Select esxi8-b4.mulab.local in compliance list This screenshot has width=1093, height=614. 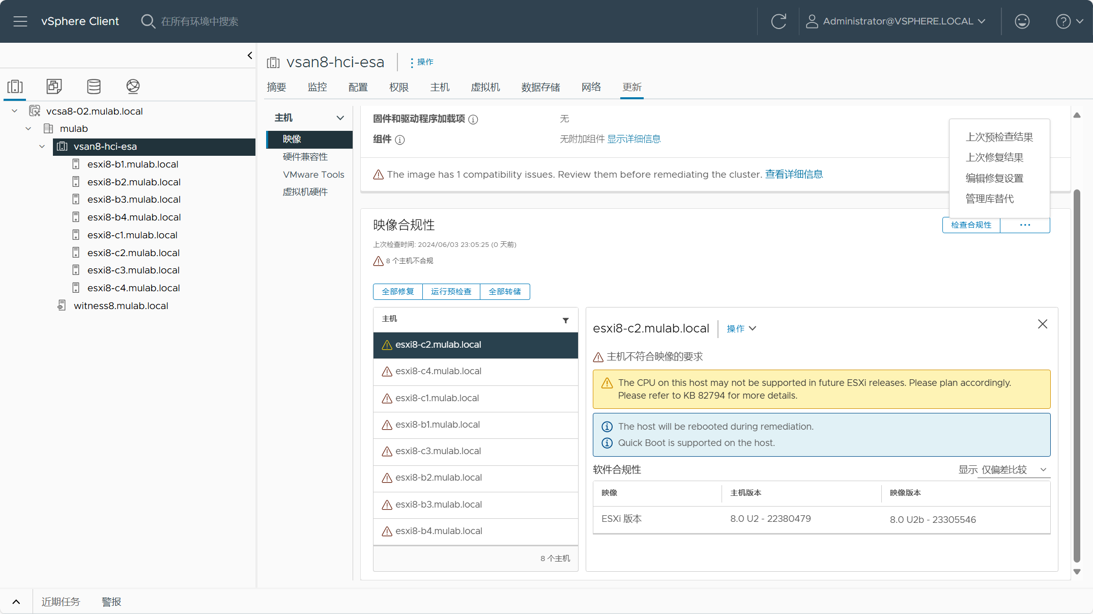coord(475,531)
